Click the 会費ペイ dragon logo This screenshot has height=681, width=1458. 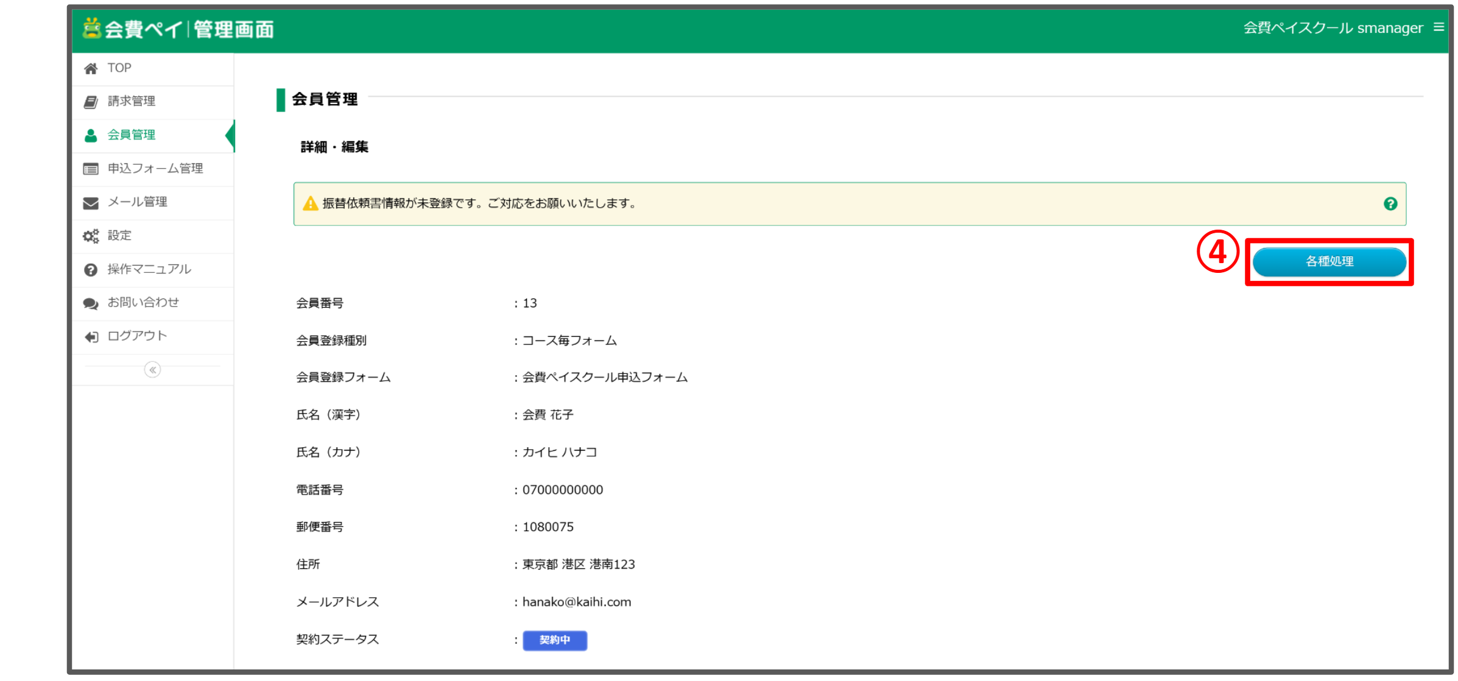tap(93, 28)
